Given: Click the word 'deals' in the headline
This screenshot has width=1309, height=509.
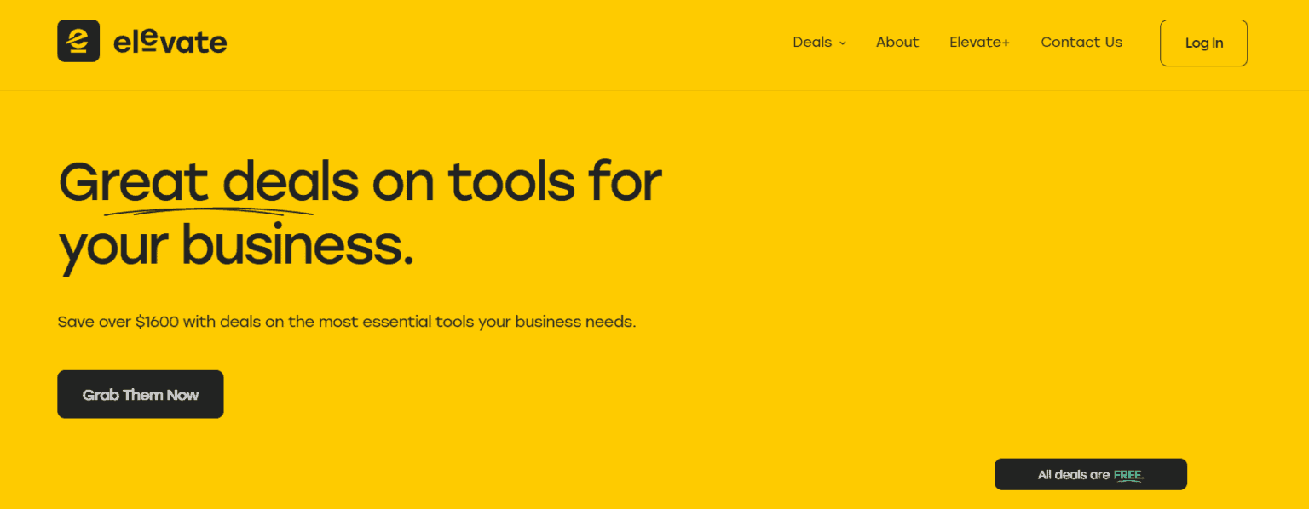Looking at the screenshot, I should pos(290,181).
